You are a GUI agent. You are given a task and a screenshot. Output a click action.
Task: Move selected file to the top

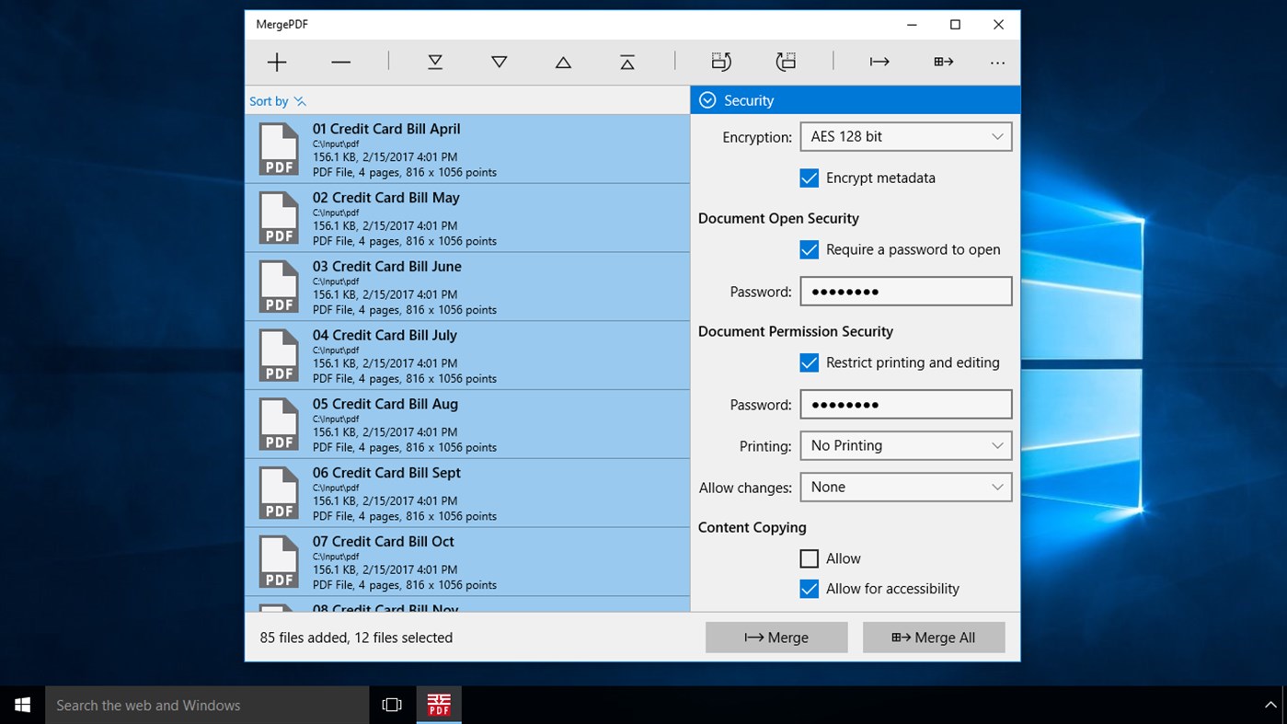tap(626, 62)
